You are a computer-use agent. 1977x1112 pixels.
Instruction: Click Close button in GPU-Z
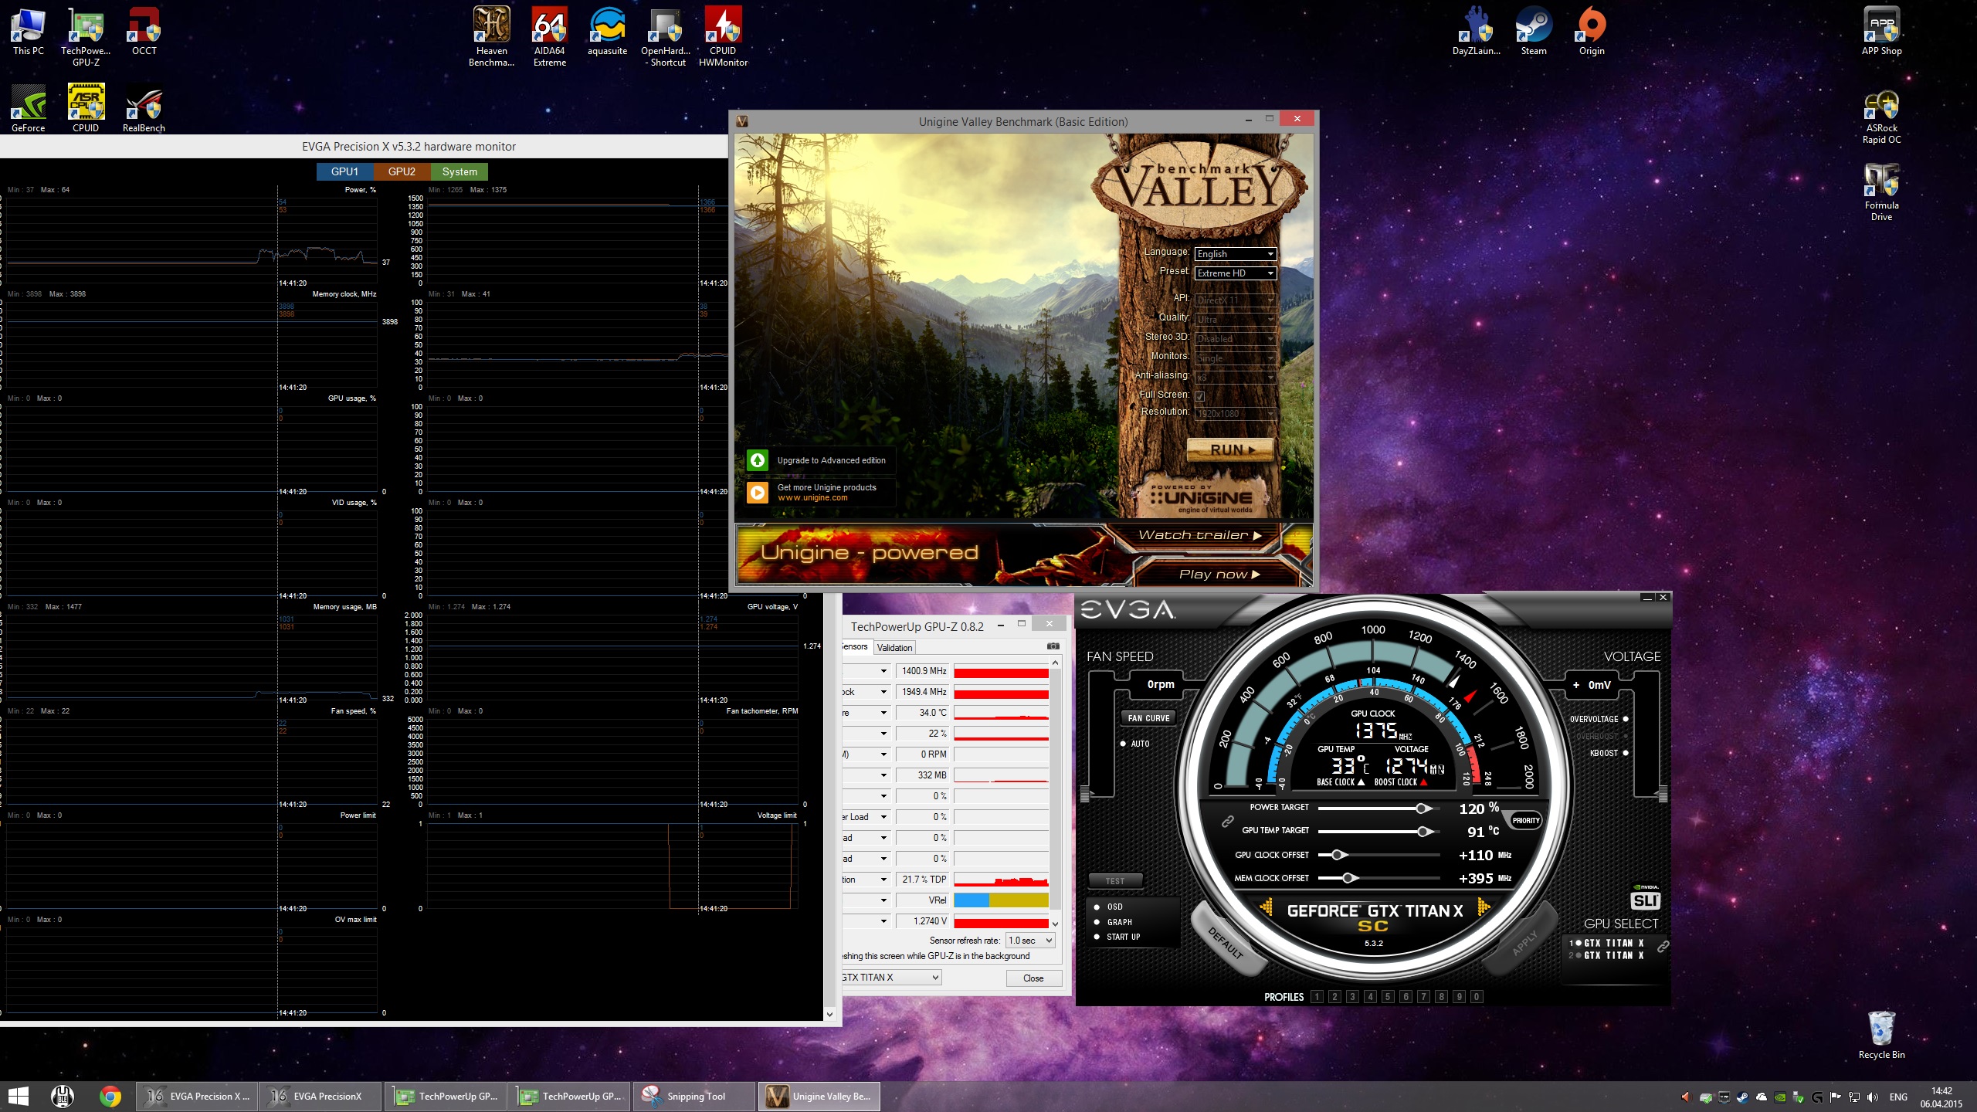(x=1033, y=978)
